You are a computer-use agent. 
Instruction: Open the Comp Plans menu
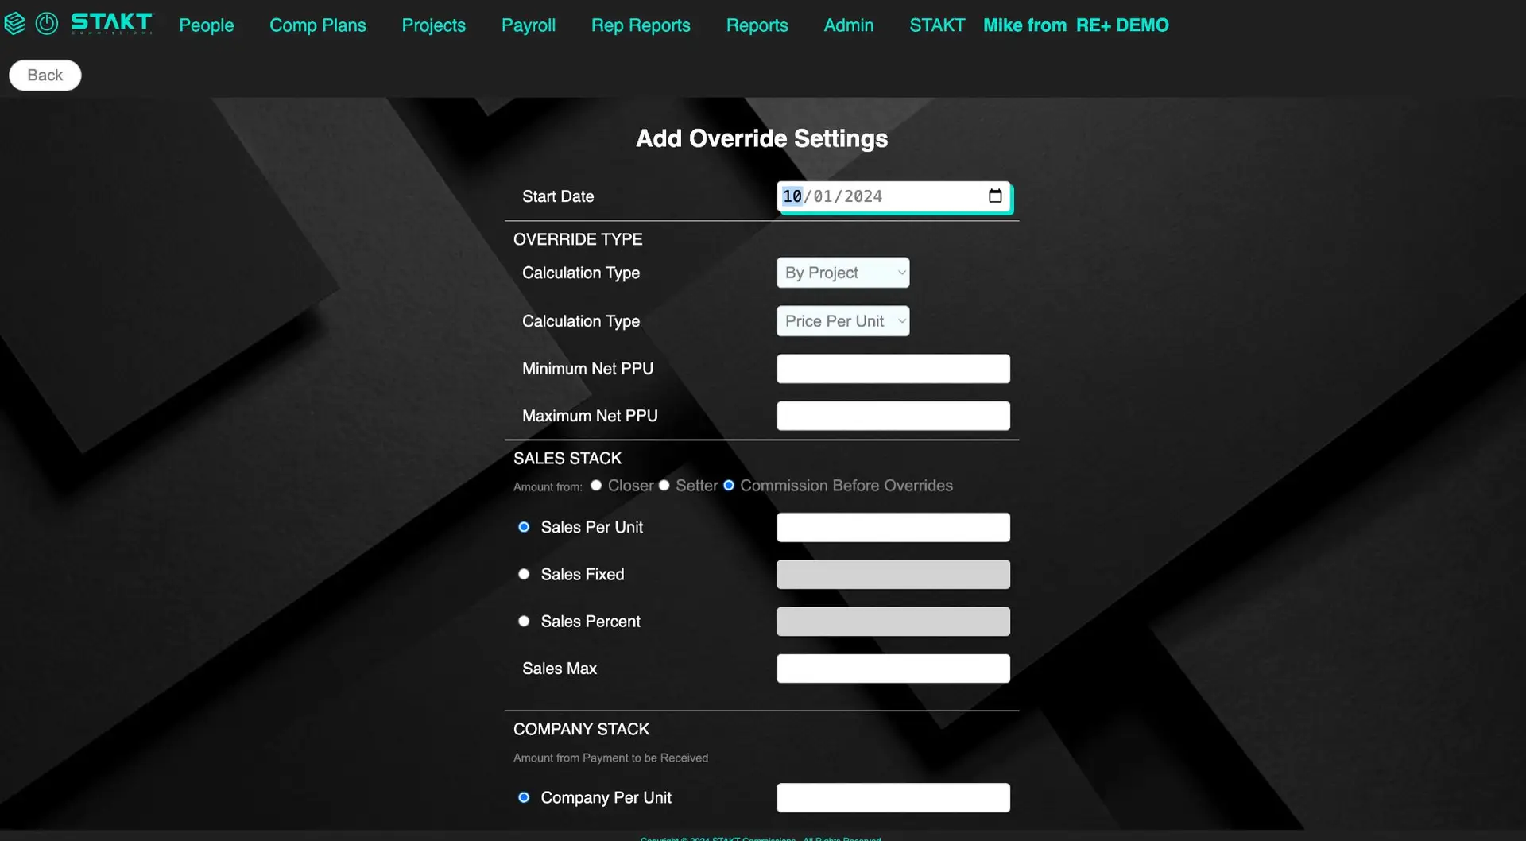click(x=318, y=25)
